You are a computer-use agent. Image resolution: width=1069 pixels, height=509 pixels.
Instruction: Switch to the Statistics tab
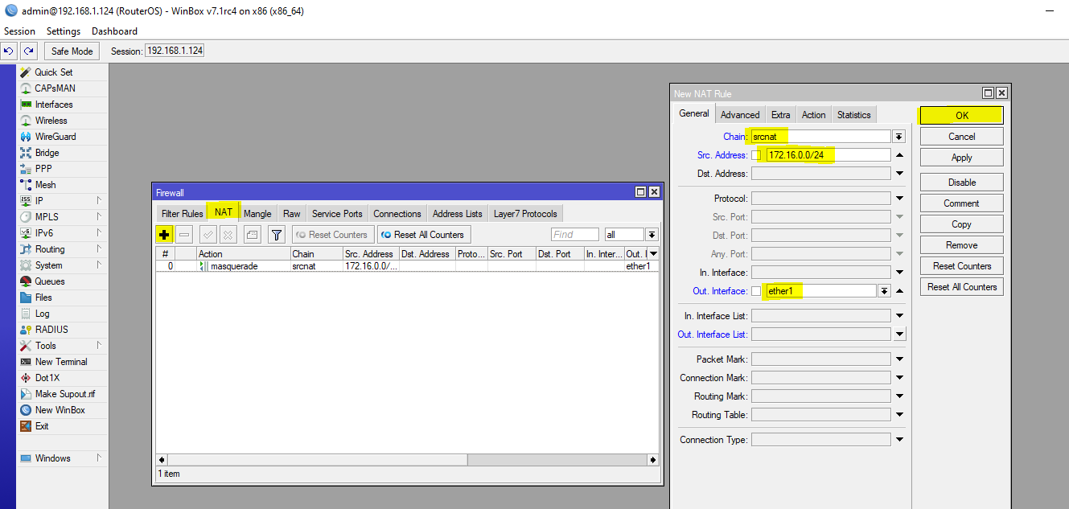pos(854,115)
